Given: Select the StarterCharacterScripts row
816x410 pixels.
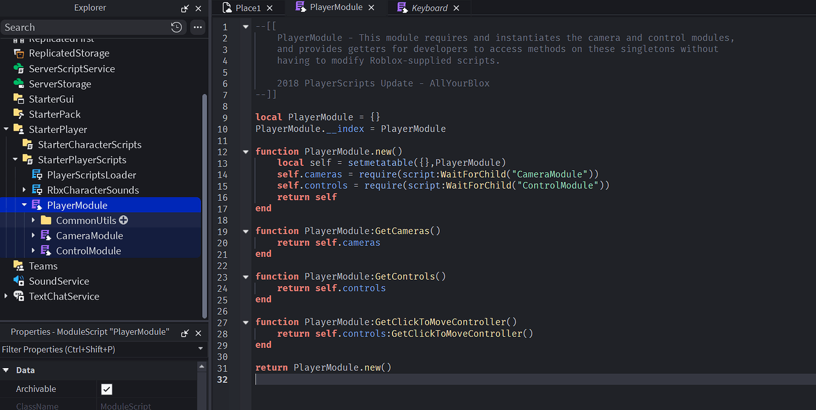Looking at the screenshot, I should coord(101,145).
